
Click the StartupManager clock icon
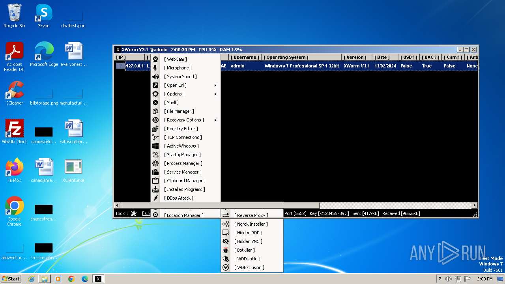155,155
